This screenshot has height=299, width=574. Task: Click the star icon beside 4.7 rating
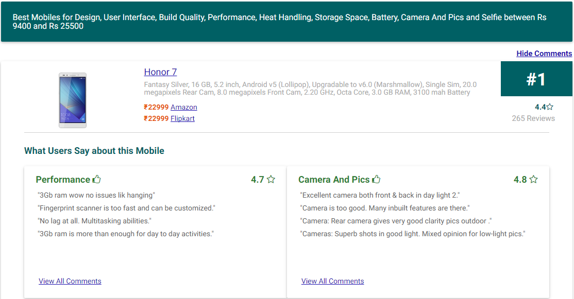[x=271, y=180]
